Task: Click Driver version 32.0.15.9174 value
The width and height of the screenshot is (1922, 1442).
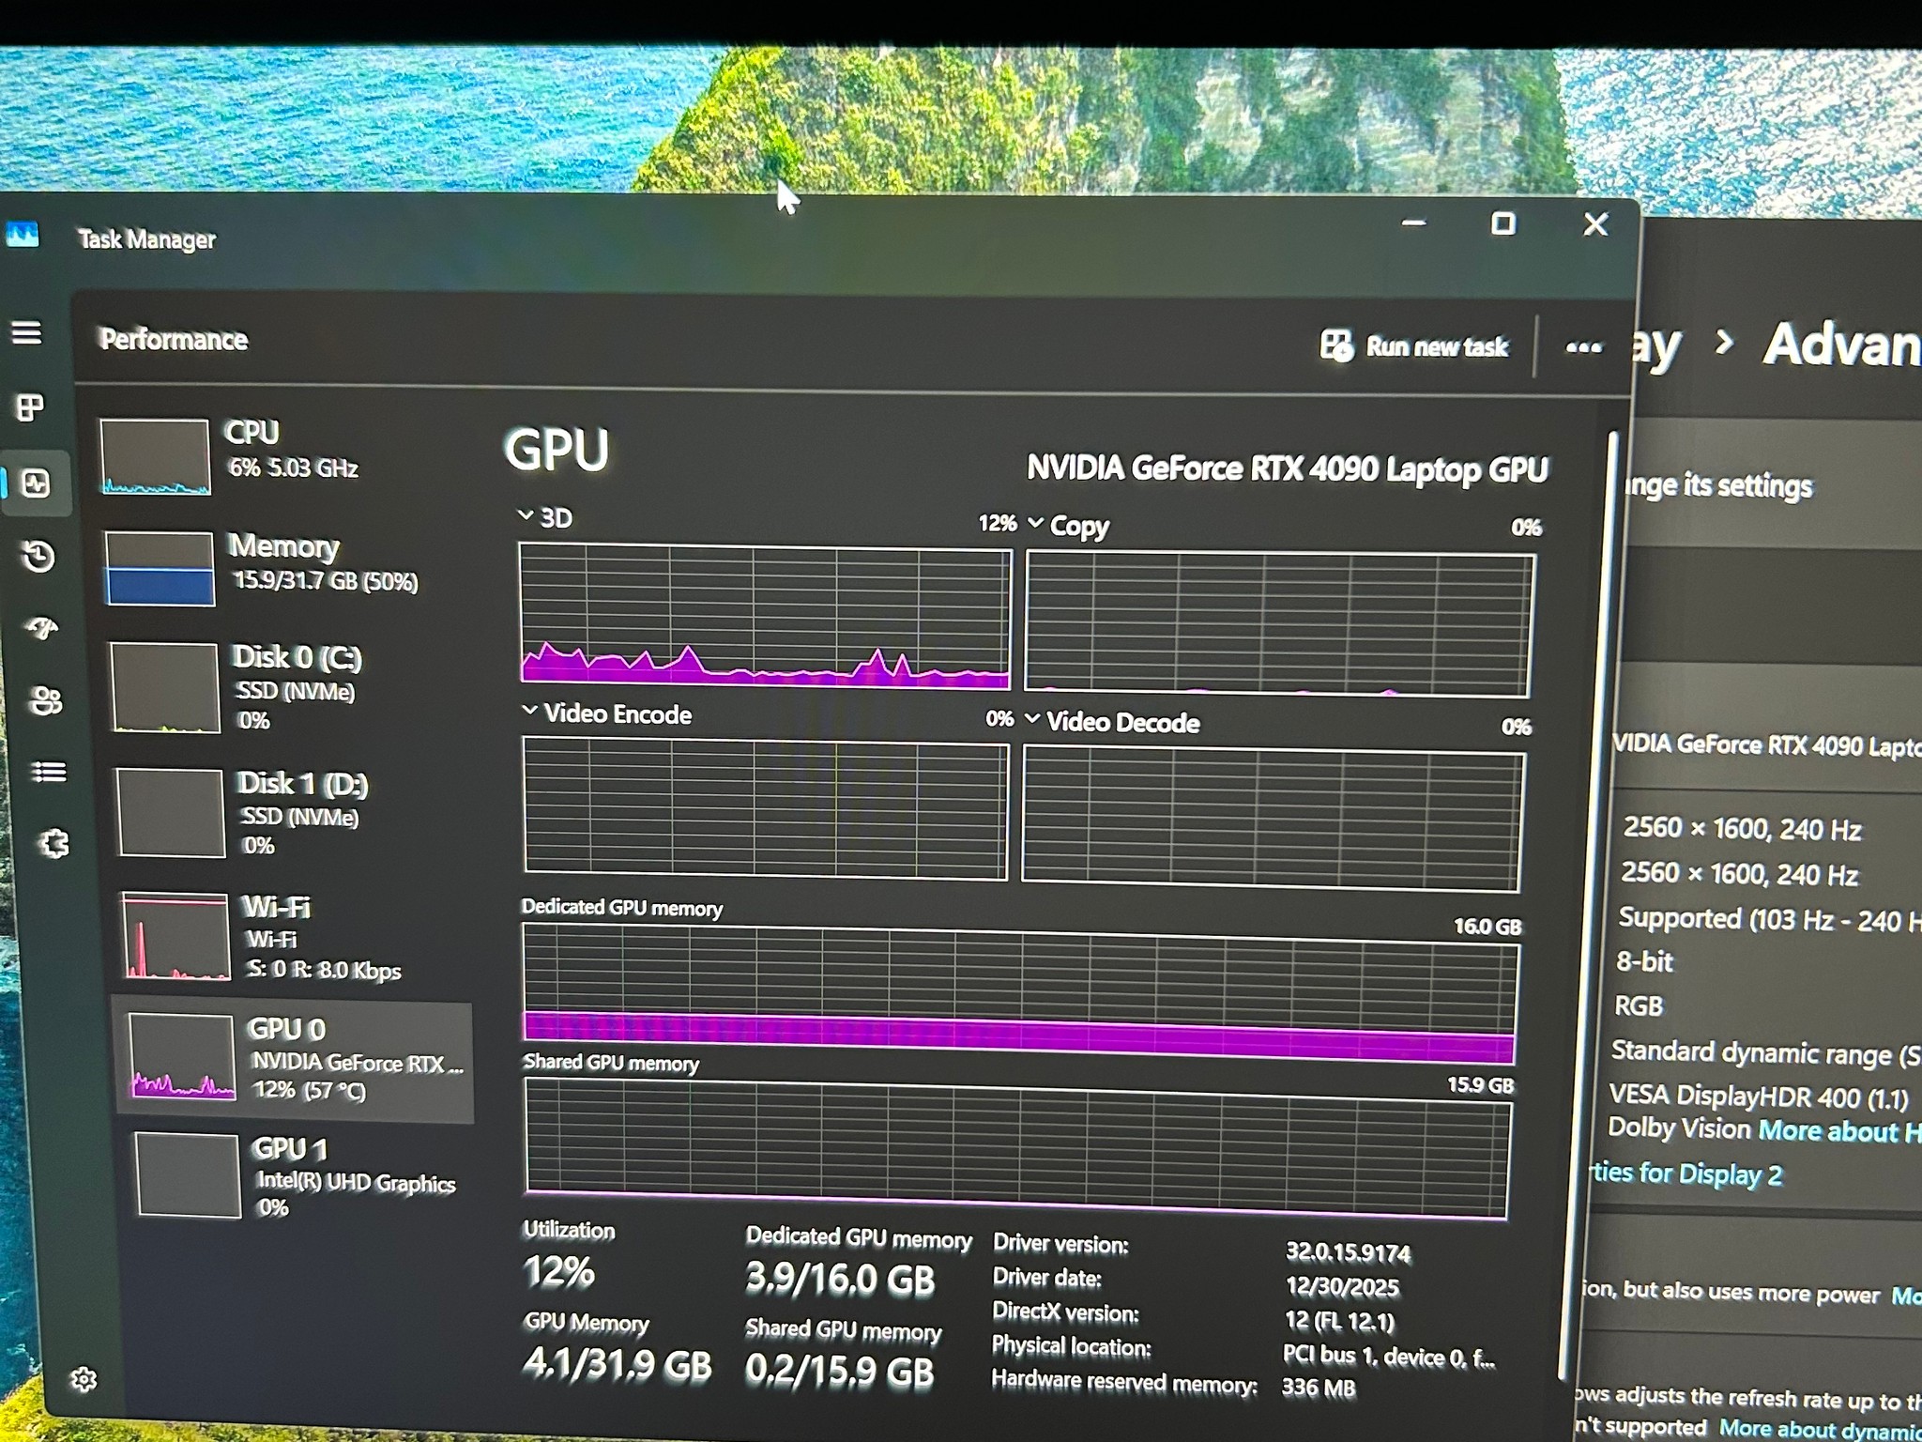Action: 1348,1252
